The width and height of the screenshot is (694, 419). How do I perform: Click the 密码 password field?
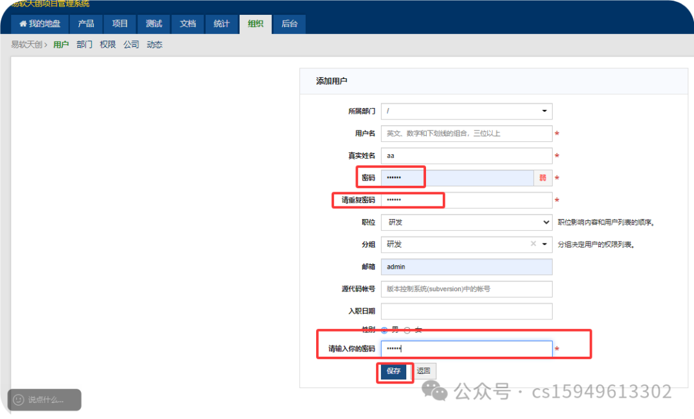tap(458, 178)
